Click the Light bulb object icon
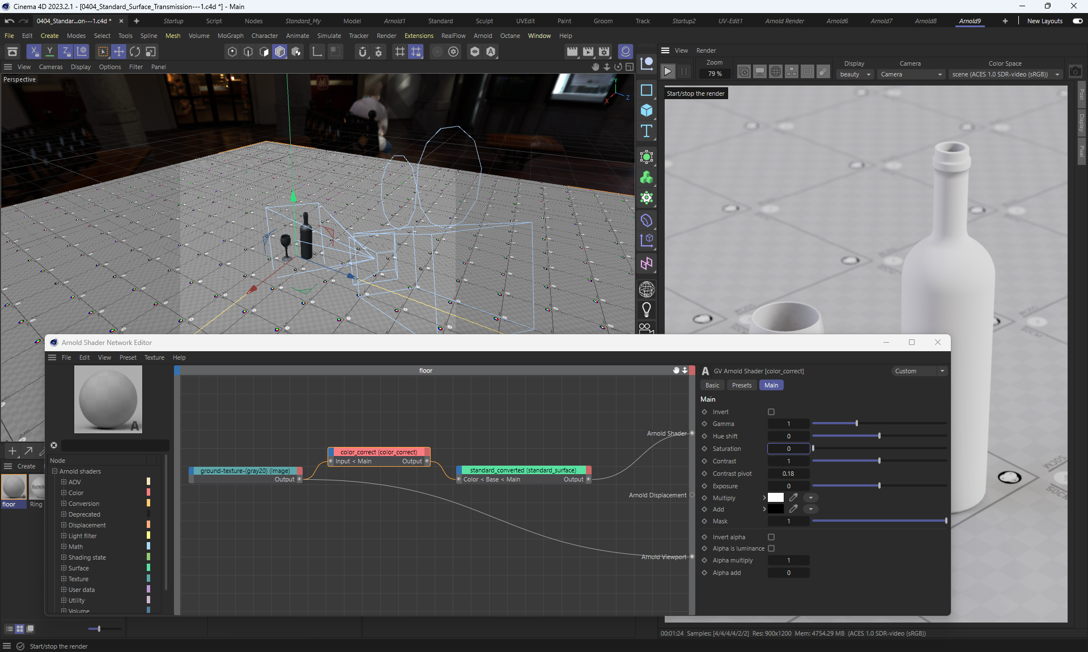1088x652 pixels. 647,309
